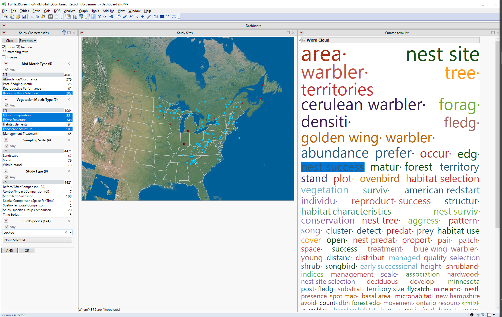
Task: Open the Graph menu
Action: (83, 11)
